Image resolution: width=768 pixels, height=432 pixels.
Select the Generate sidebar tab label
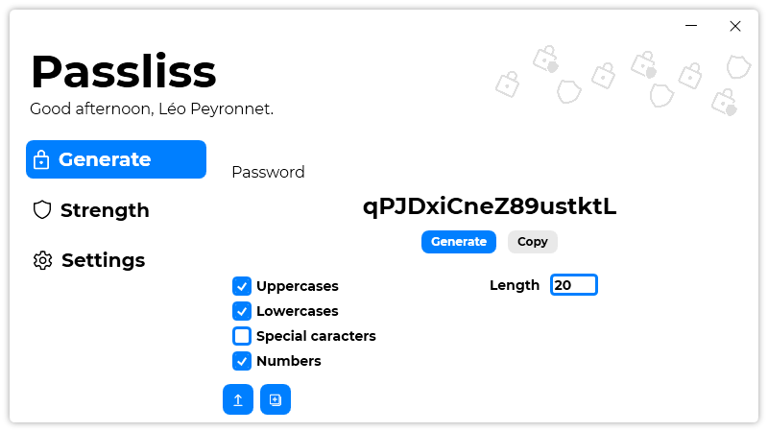pos(105,159)
